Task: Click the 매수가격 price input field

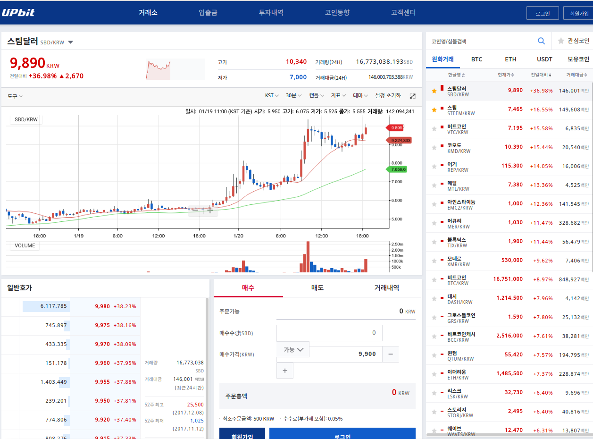Action: pyautogui.click(x=345, y=354)
